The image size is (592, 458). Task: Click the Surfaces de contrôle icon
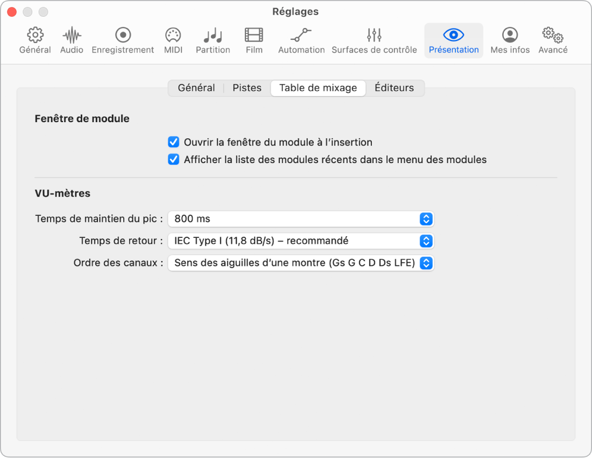click(x=374, y=40)
